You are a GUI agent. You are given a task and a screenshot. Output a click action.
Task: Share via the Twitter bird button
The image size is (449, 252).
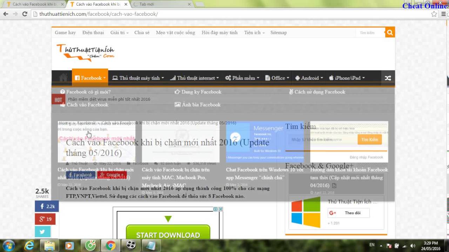point(43,232)
